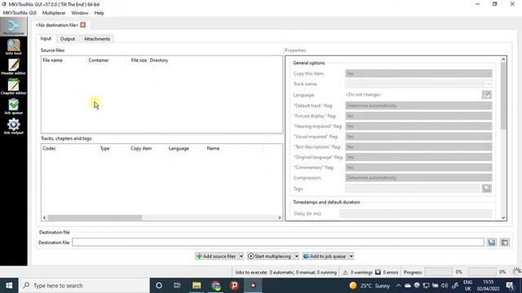Open the Commentary flag dropdown
522x293 pixels.
pyautogui.click(x=418, y=168)
